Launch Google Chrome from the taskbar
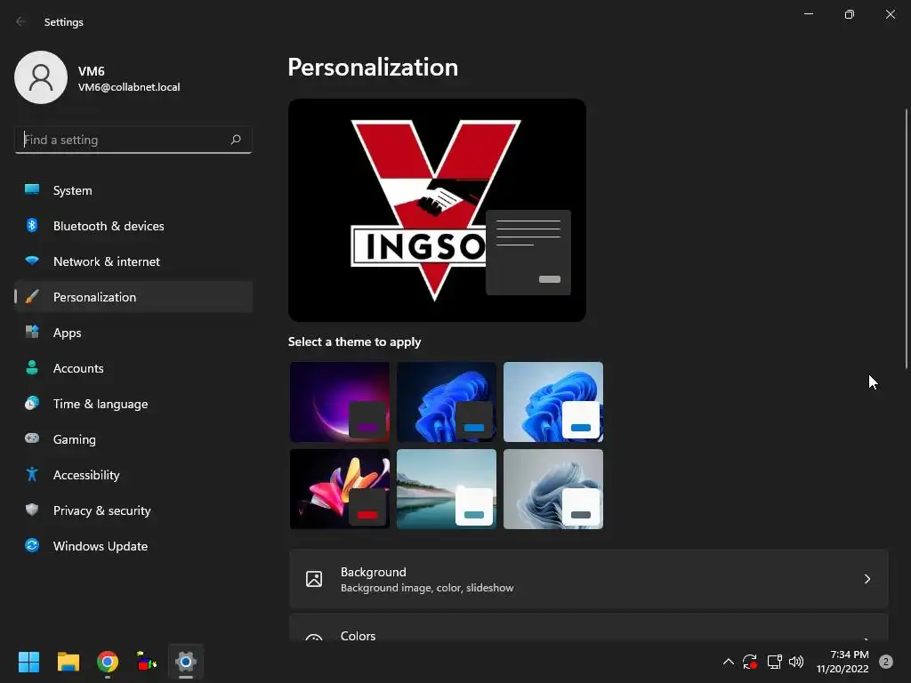 (108, 662)
